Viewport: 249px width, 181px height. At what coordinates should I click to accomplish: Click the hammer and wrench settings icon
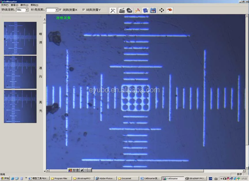point(113,10)
